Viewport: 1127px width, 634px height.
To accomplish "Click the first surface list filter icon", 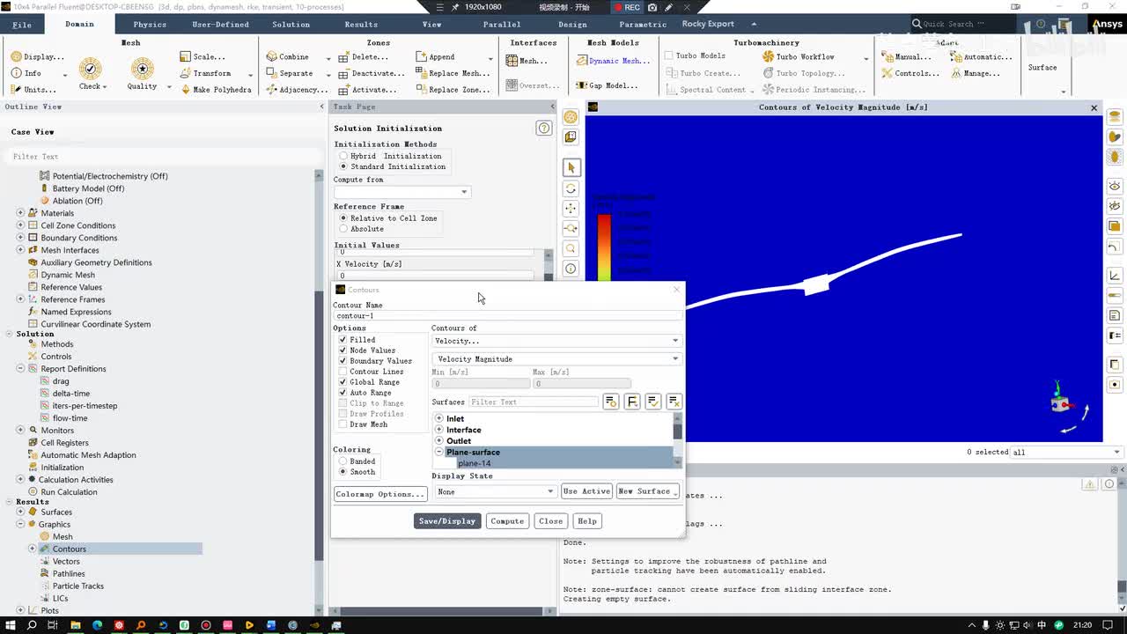I will 611,402.
